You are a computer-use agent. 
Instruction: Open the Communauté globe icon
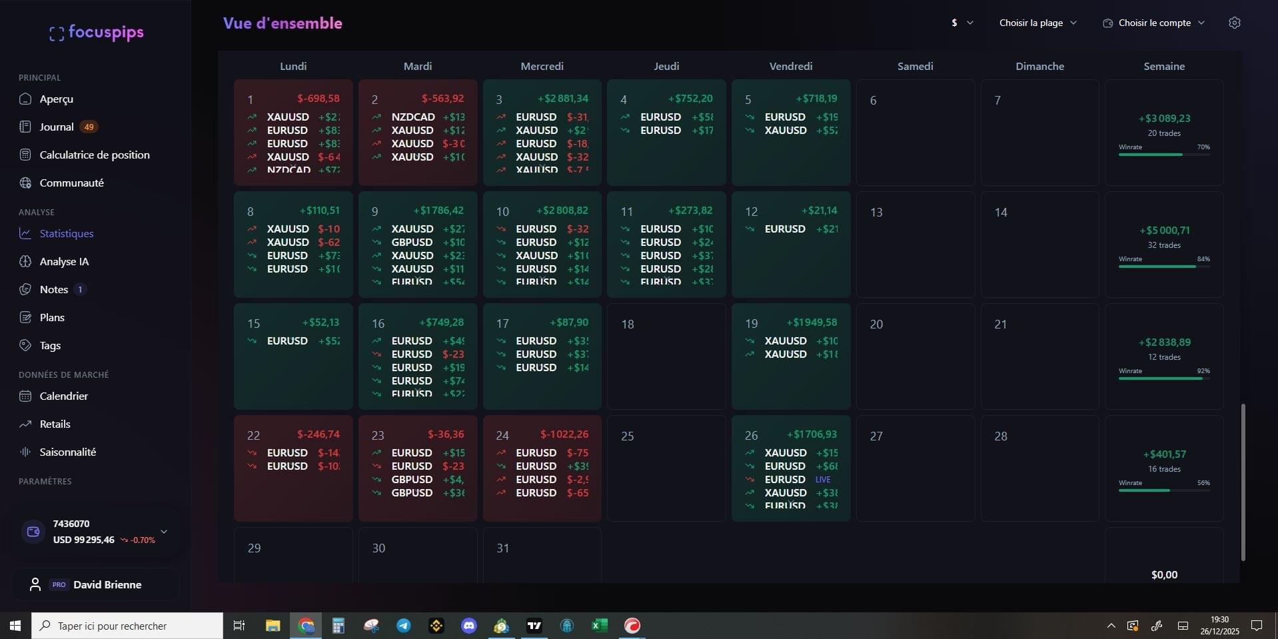tap(25, 183)
